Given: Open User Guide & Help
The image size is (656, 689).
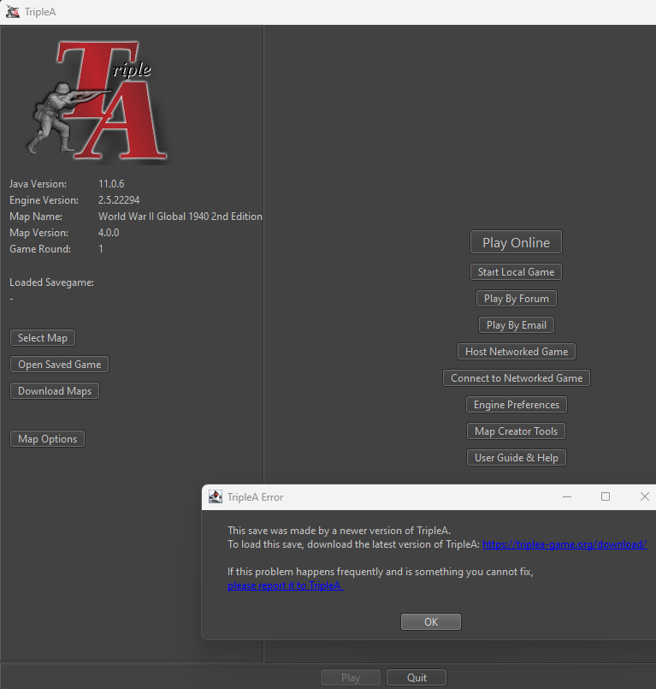Looking at the screenshot, I should click(517, 457).
